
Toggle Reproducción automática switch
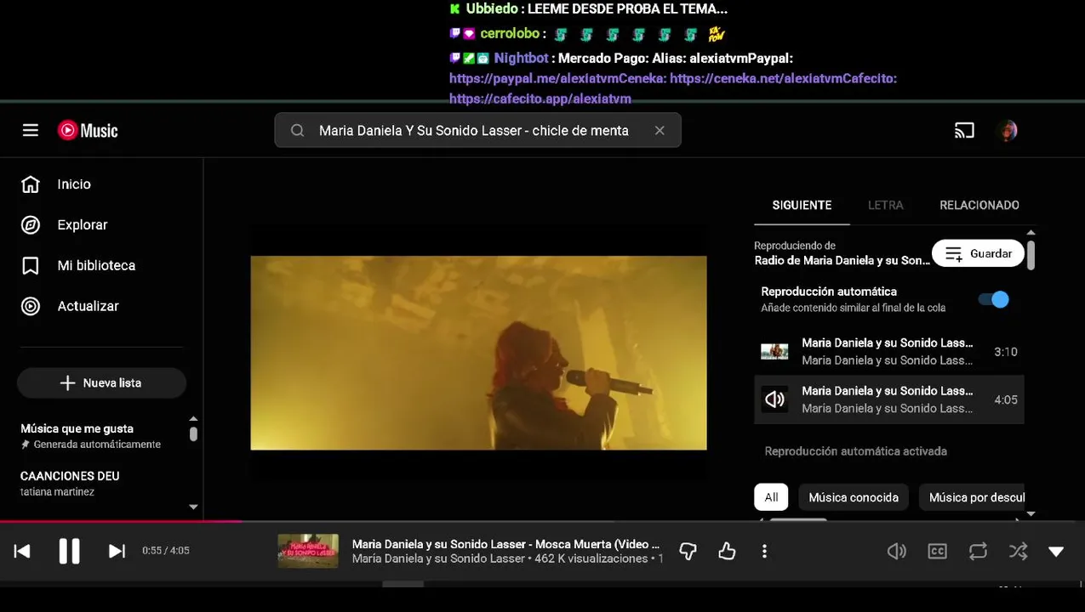[993, 299]
